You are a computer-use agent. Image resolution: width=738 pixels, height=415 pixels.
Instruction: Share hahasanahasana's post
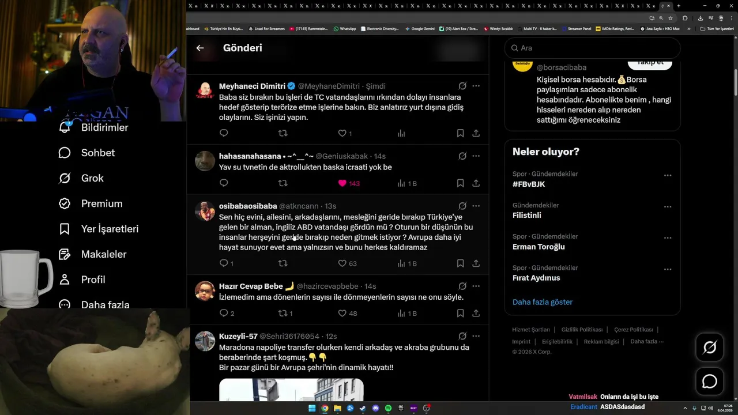pos(476,183)
